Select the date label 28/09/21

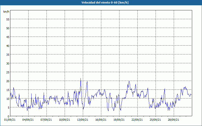(x=173, y=120)
